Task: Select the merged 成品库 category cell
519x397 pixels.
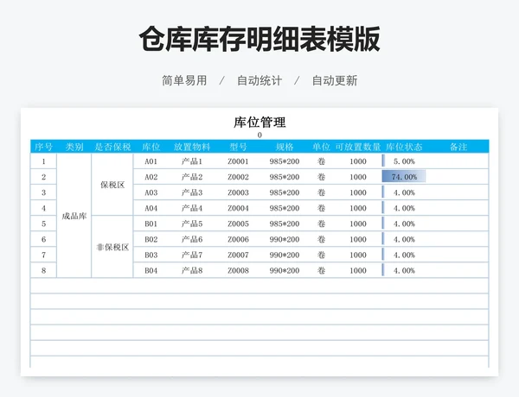Action: tap(74, 216)
